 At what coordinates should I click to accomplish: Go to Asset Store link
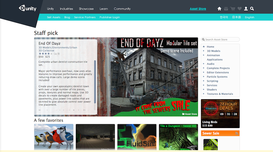click(x=198, y=9)
